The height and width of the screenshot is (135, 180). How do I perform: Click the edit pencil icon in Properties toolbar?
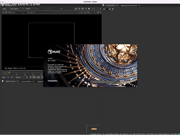click(x=113, y=9)
